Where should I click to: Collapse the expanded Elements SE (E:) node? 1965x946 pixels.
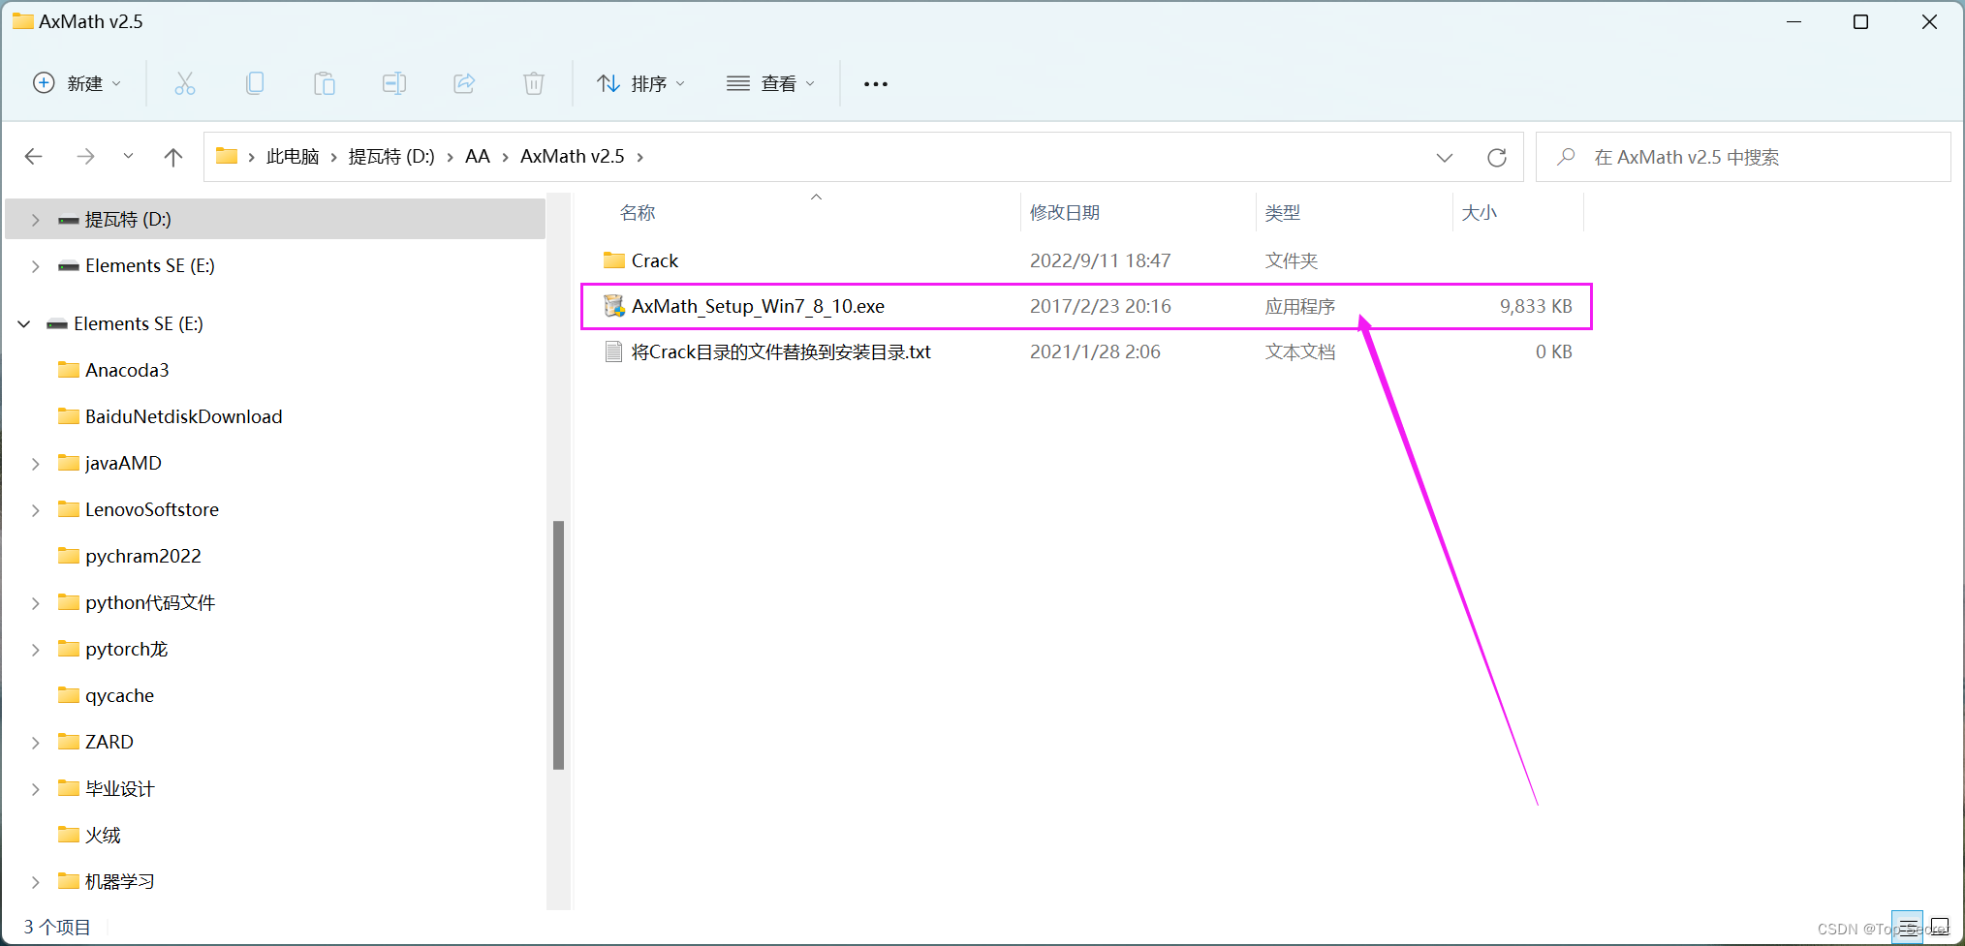(24, 324)
